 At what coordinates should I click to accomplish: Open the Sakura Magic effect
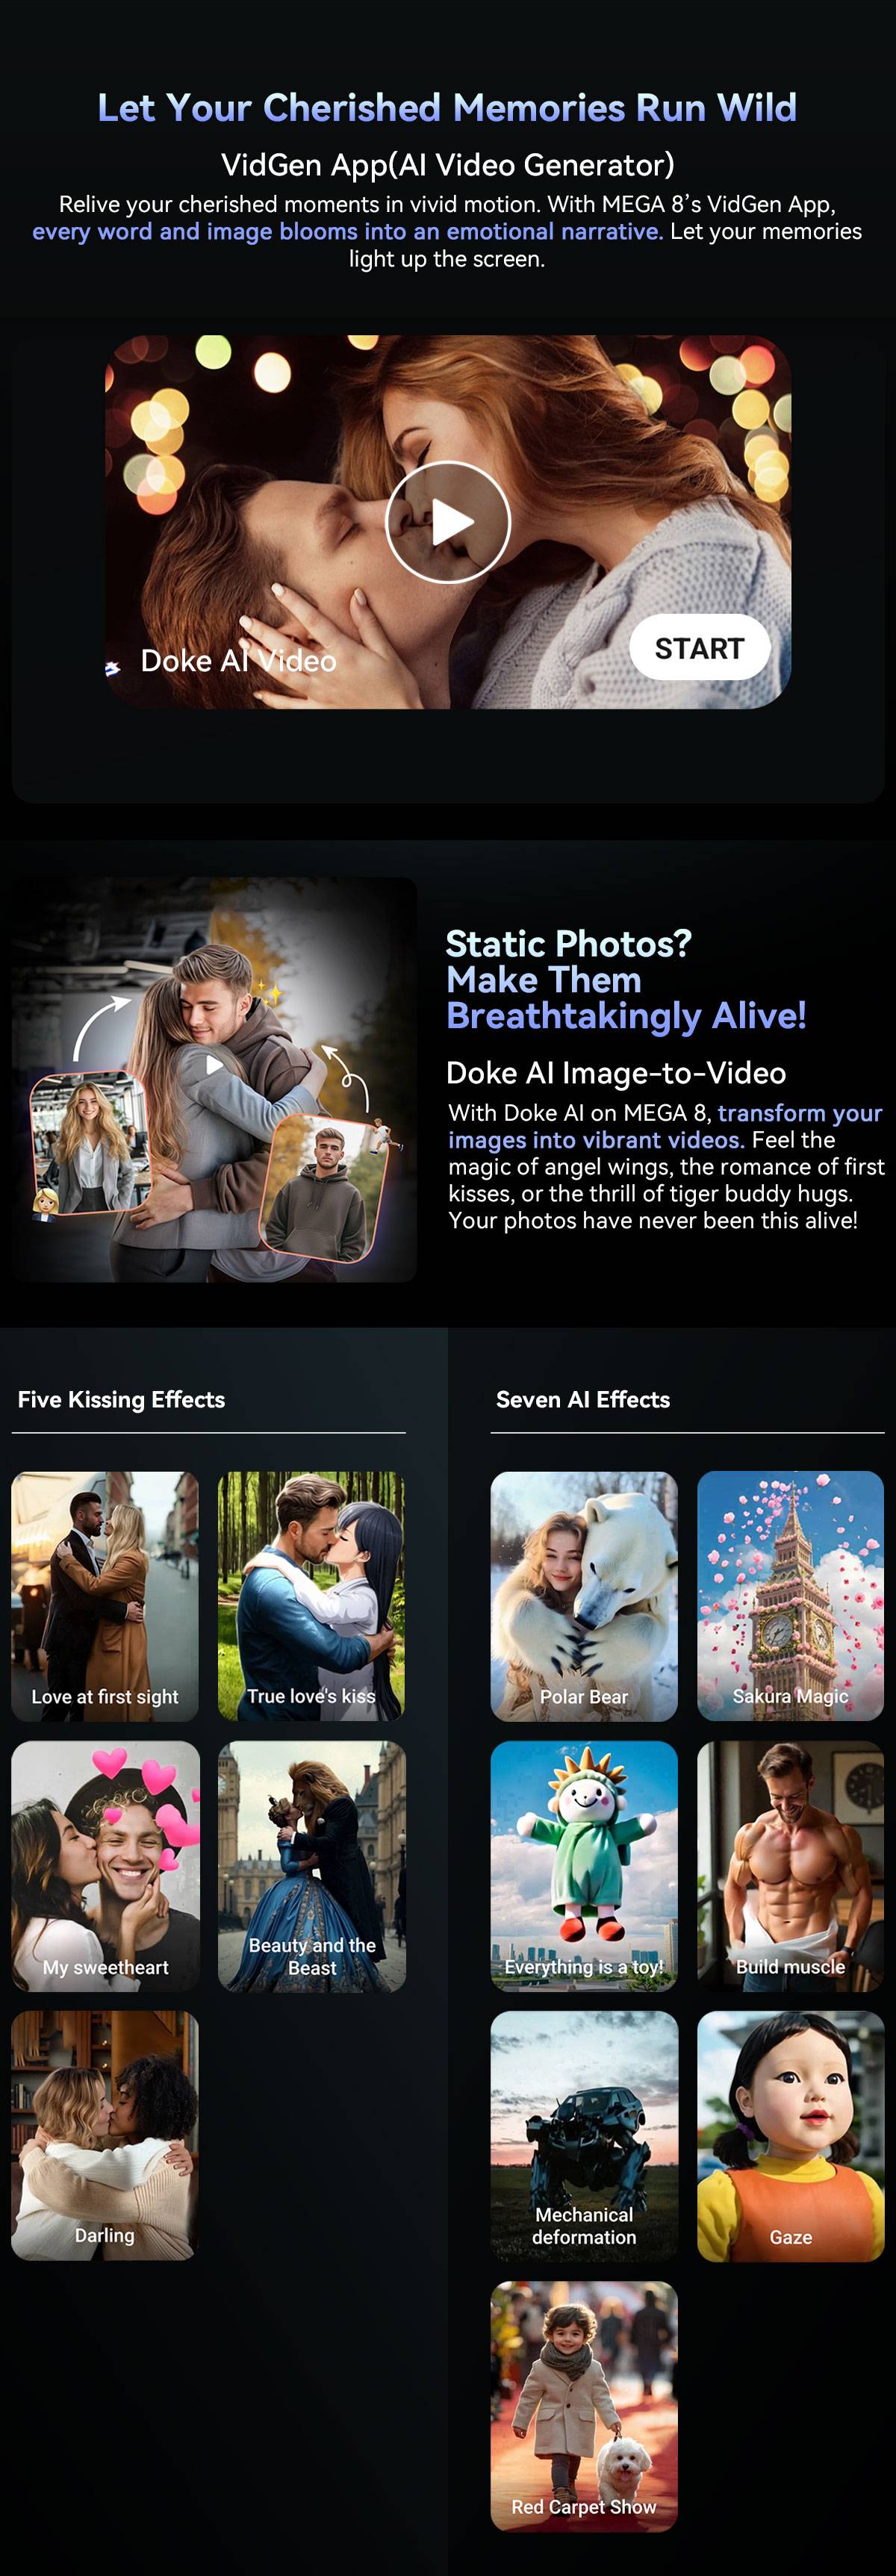click(791, 1596)
